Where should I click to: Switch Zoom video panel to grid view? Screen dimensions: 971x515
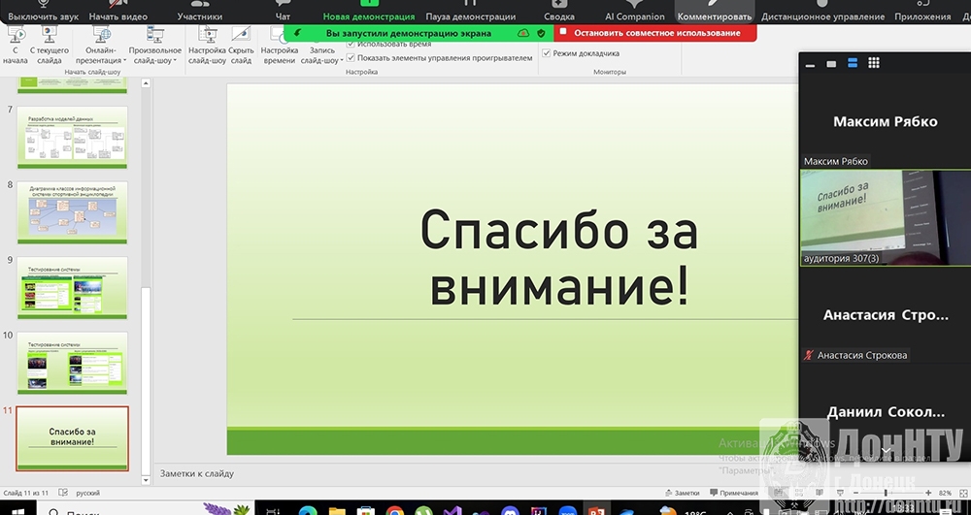click(874, 63)
